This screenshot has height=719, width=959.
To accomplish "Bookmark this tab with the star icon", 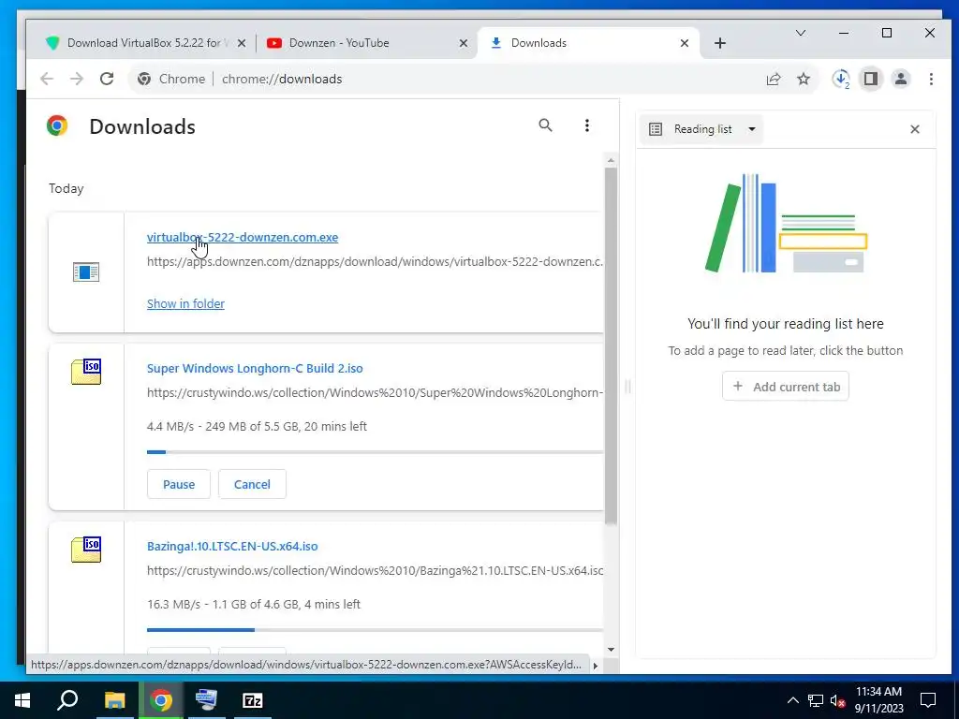I will [x=804, y=79].
